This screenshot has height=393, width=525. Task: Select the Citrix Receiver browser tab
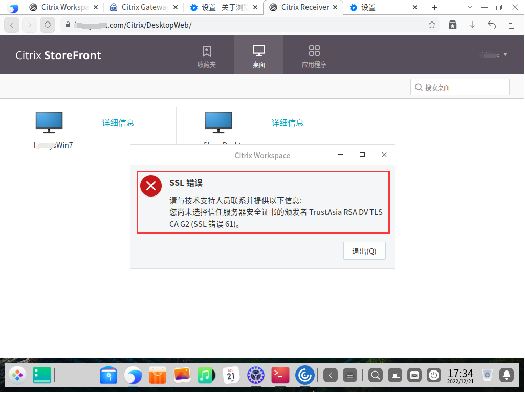click(x=303, y=7)
